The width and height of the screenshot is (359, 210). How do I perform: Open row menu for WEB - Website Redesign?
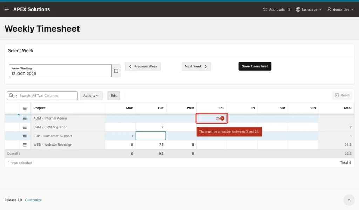[x=25, y=145]
